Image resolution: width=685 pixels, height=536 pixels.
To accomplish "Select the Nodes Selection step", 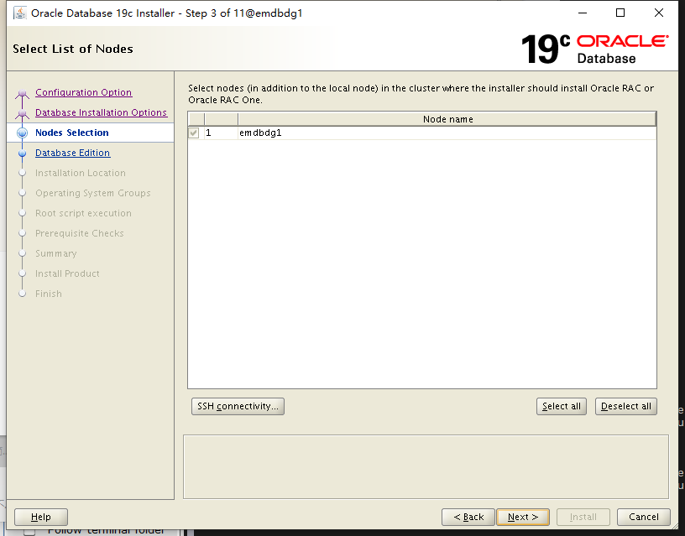I will (x=72, y=133).
